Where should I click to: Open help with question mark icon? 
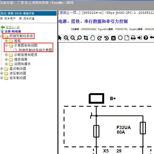pos(146,38)
